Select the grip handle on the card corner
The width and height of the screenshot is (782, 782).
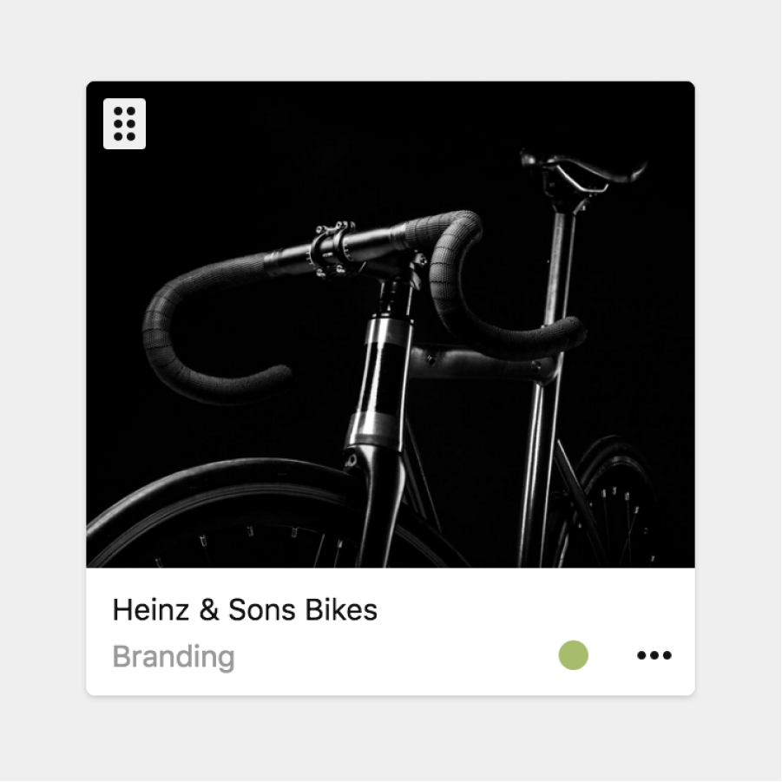124,123
